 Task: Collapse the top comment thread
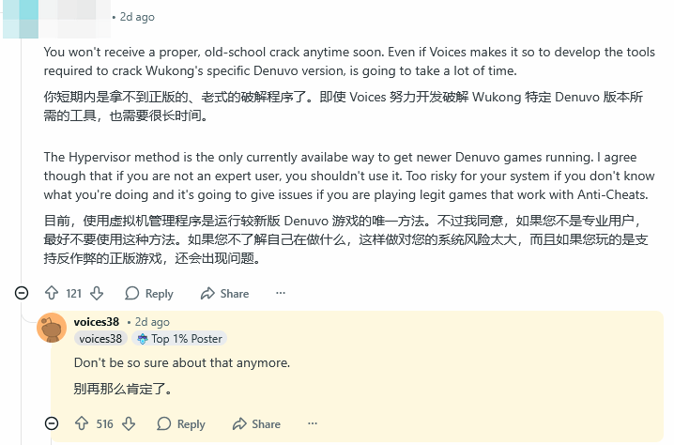pos(22,293)
